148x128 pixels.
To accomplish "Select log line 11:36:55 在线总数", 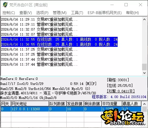I will [x=59, y=44].
